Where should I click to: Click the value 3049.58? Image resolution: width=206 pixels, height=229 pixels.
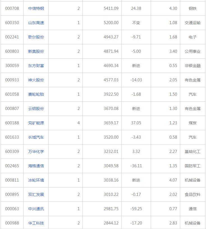111,166
